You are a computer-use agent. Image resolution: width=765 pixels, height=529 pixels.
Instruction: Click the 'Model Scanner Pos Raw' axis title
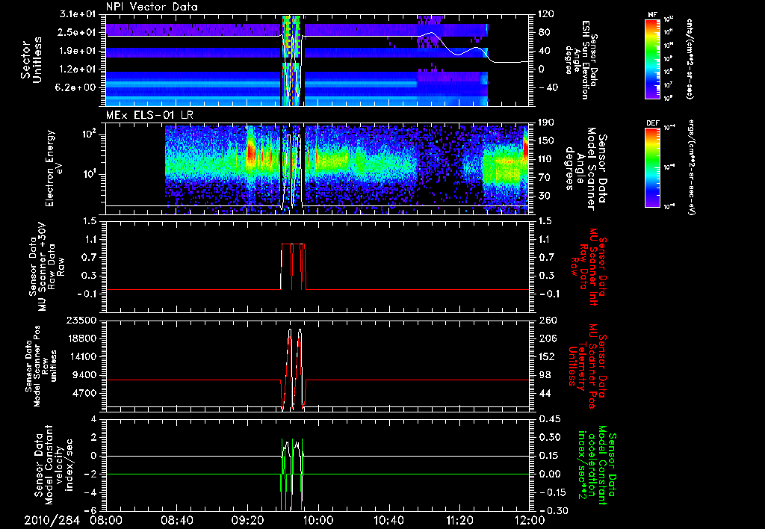pos(41,366)
